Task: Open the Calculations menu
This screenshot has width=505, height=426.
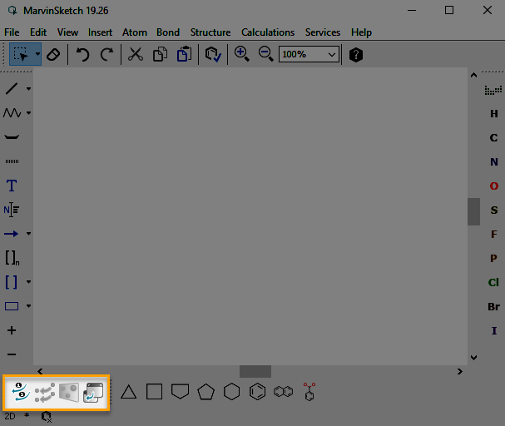Action: click(268, 32)
